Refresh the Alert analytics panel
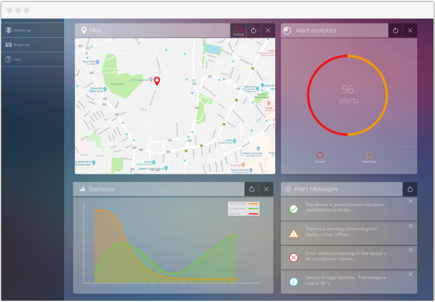435x302 pixels. [396, 30]
